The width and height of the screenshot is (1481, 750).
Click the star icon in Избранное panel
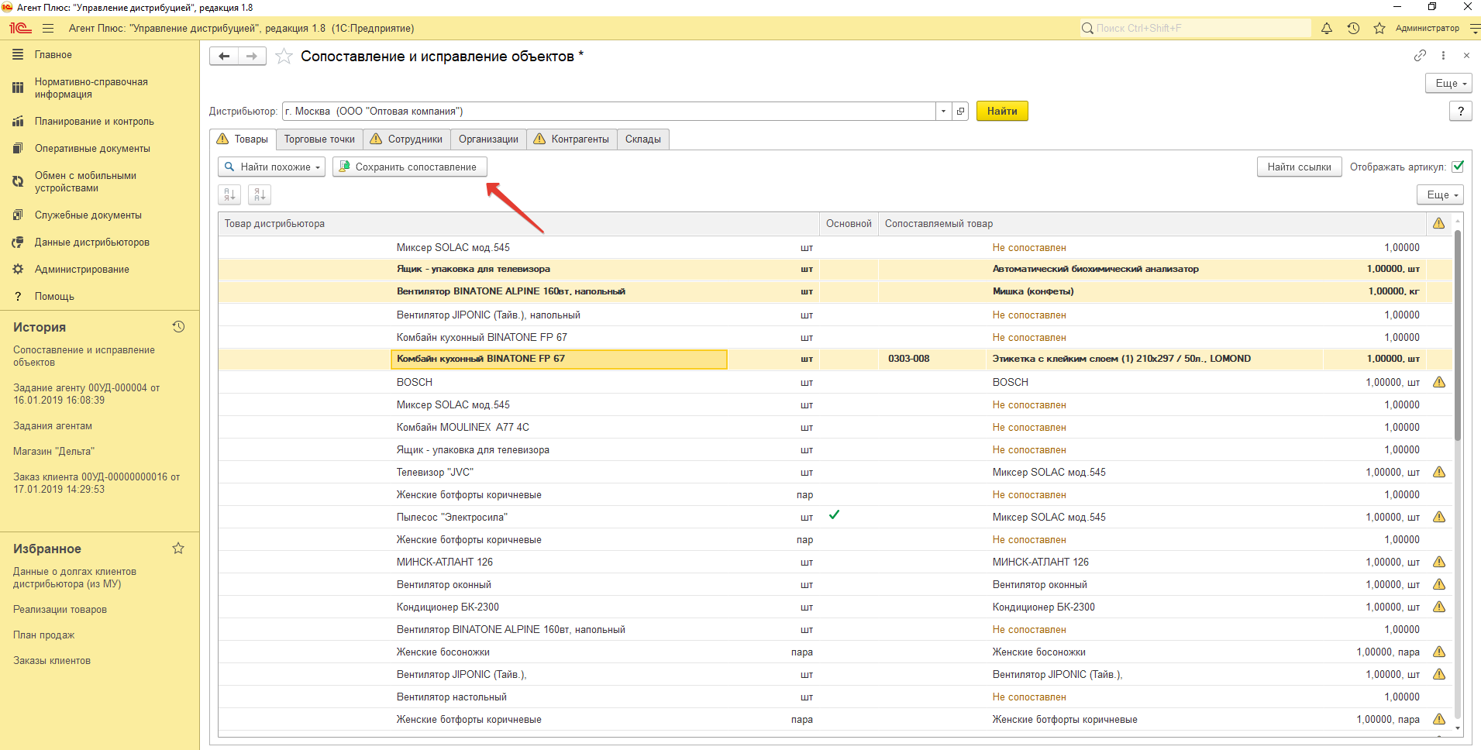coord(178,549)
